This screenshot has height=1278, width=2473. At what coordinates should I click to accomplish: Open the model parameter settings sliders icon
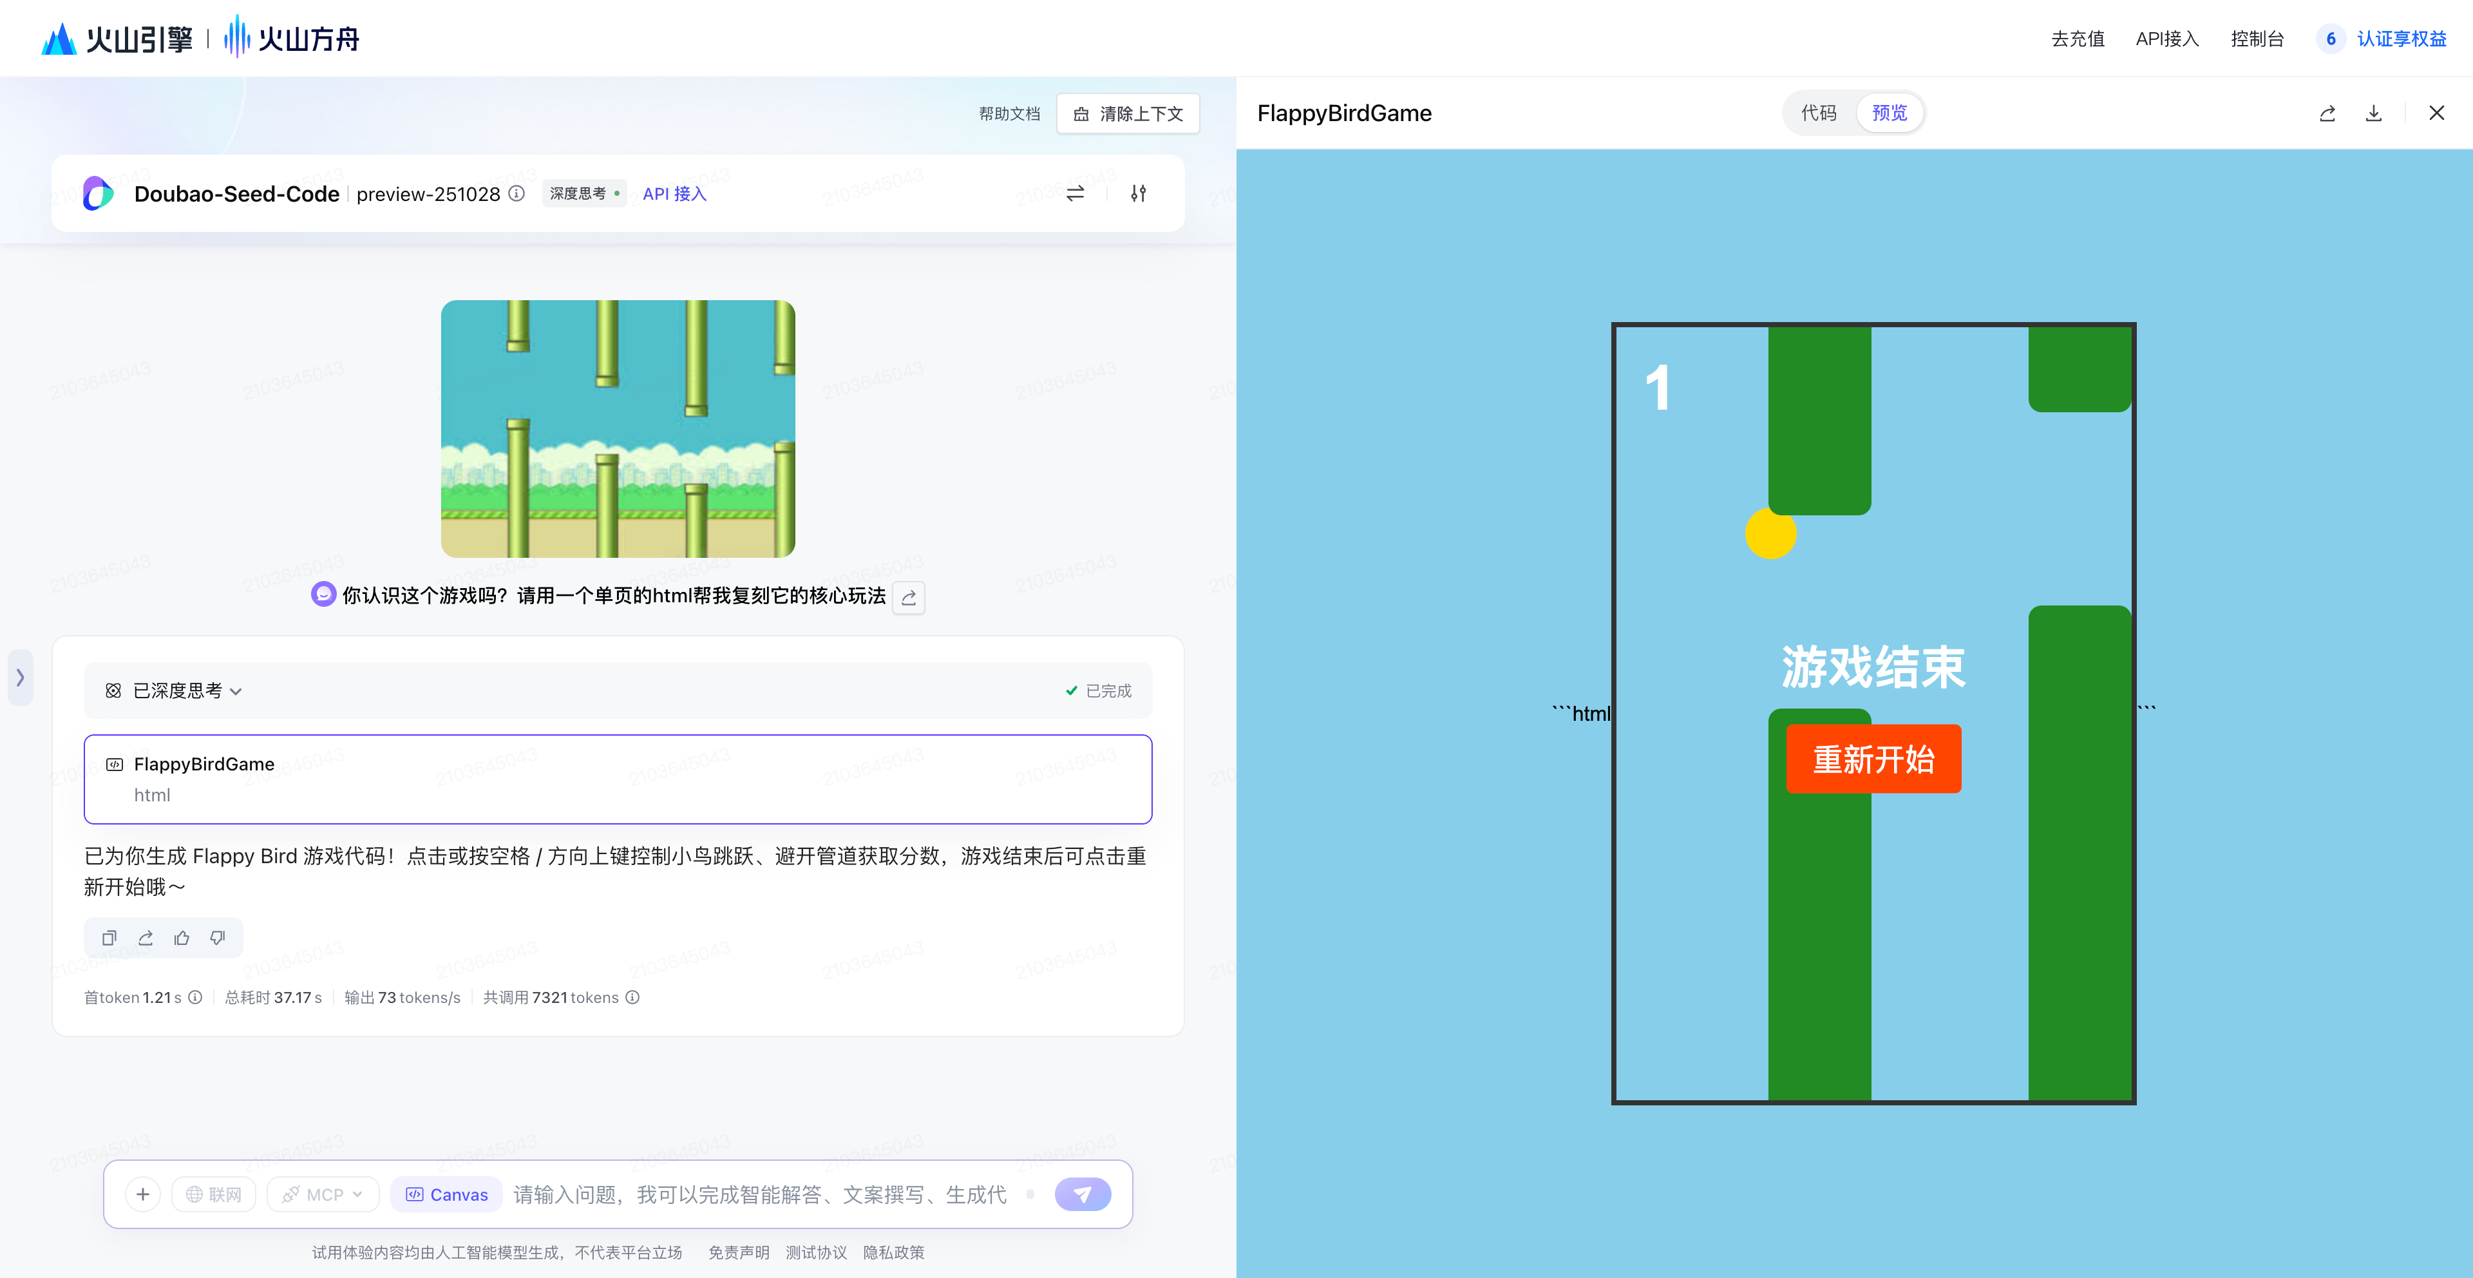1139,193
